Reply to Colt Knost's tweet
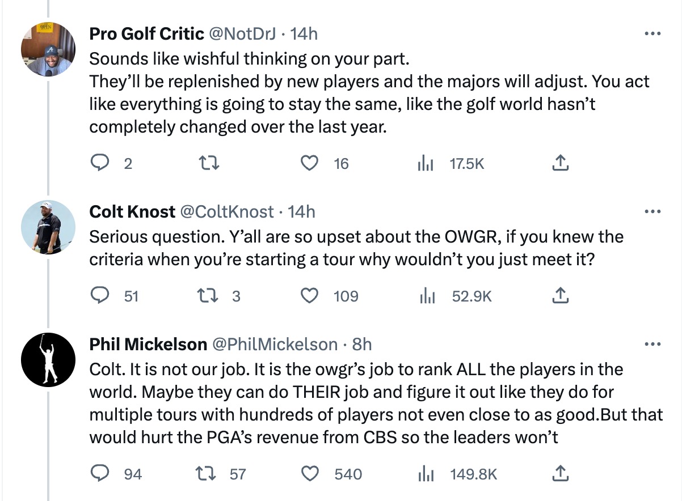The width and height of the screenshot is (682, 501). click(x=100, y=296)
